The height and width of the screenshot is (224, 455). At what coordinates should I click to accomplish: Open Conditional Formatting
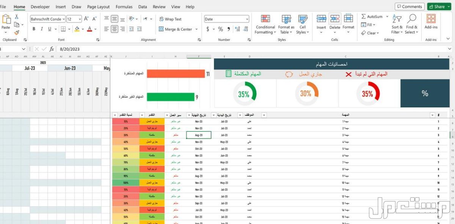265,25
